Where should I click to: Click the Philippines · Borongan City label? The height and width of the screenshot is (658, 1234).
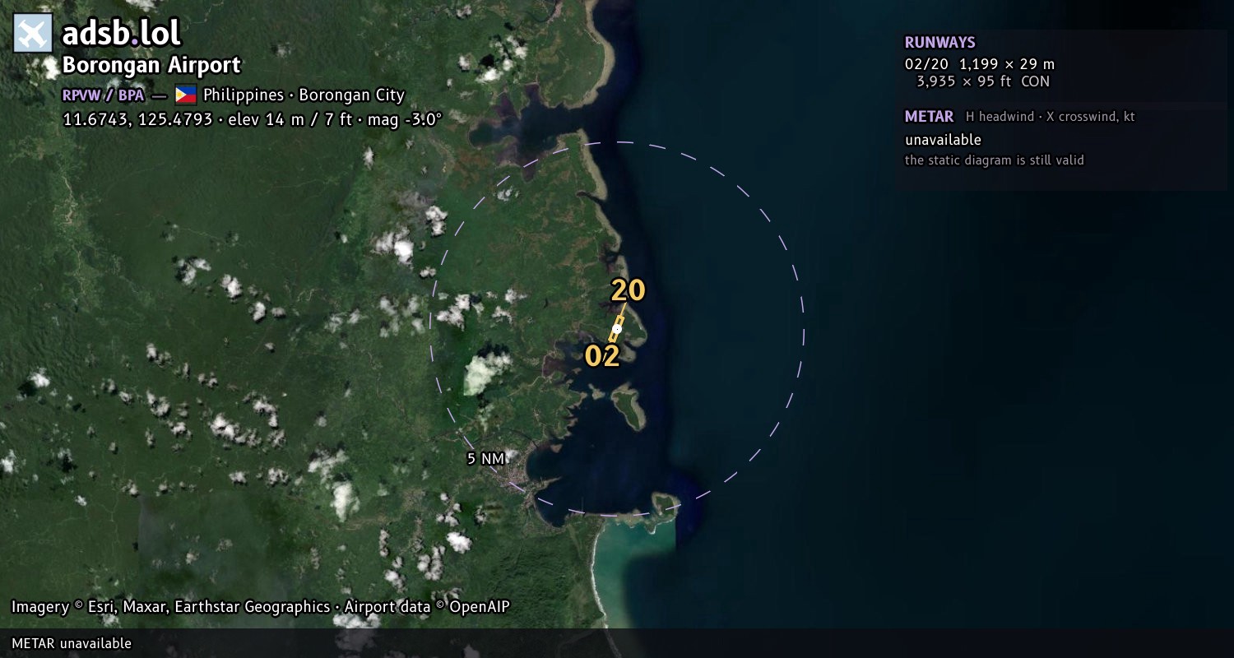304,95
